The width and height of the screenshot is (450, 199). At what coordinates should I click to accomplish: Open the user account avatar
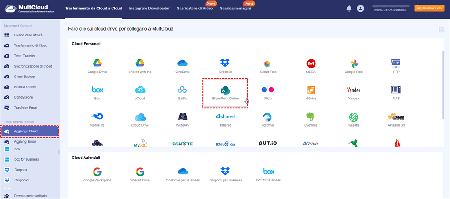(x=360, y=9)
